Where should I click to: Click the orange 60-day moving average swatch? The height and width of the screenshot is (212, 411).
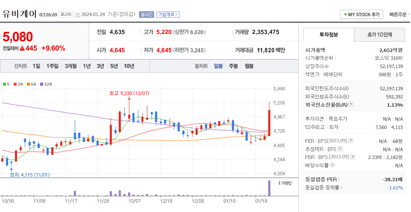point(28,84)
